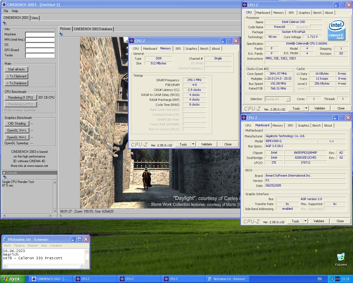Screen dimensions: 353x283
Task: Click Notepad horizontal scrollbar left arrow
Action: (5, 266)
